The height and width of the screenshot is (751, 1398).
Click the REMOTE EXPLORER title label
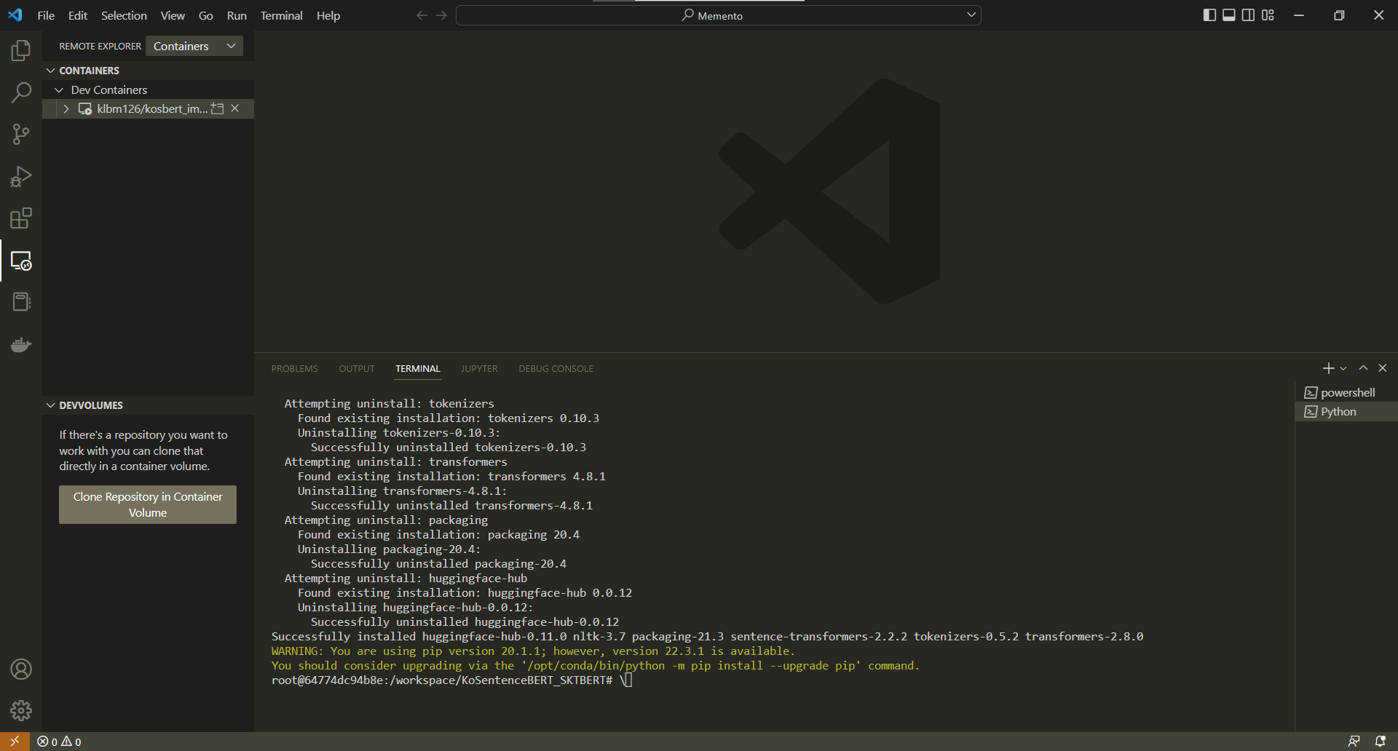tap(100, 46)
